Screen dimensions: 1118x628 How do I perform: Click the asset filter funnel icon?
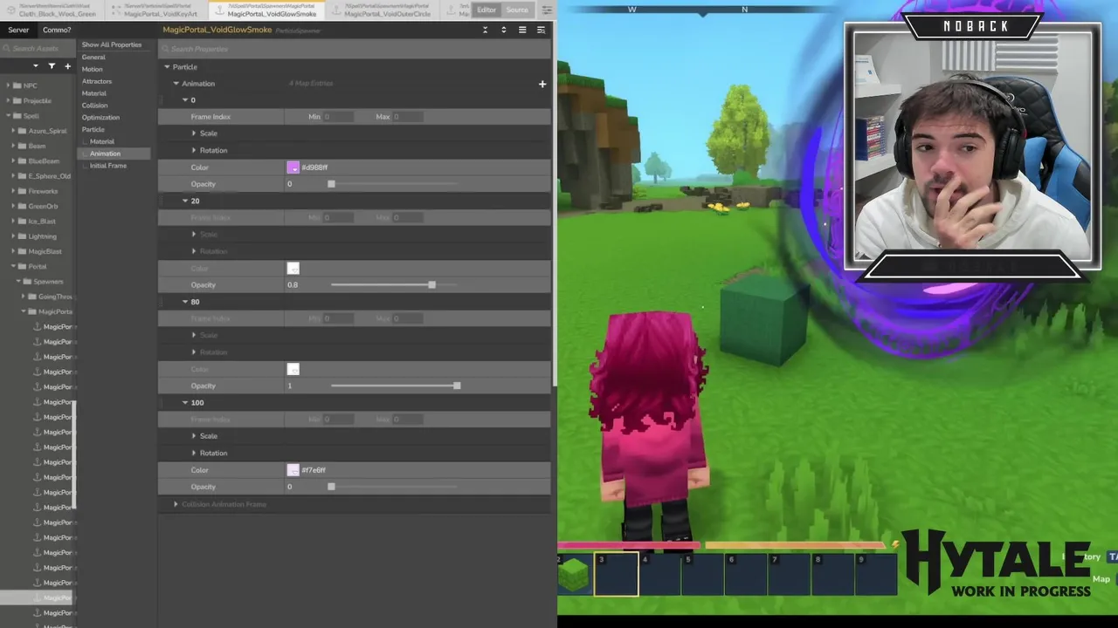(x=52, y=66)
